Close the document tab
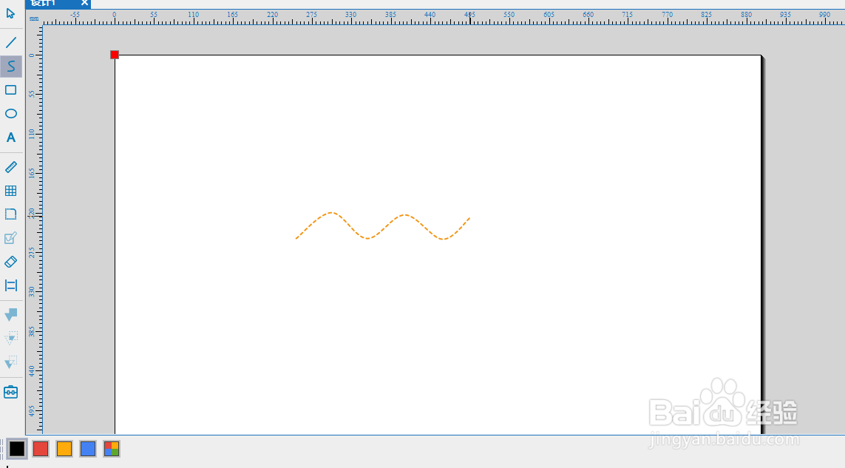Viewport: 845px width, 468px height. [84, 3]
